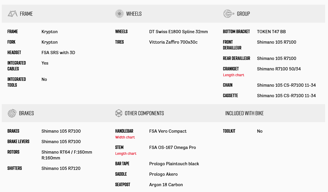Click the brake rotor icon beside Brakes

12,113
